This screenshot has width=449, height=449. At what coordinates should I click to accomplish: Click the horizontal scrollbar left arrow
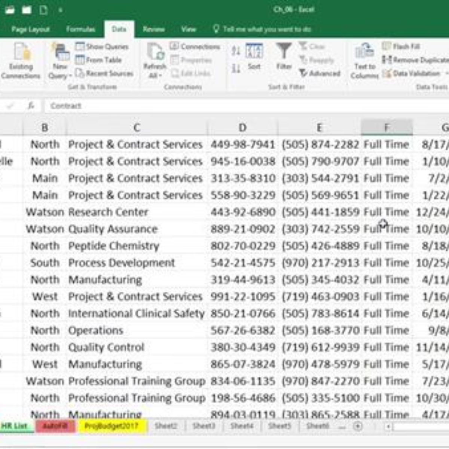(388, 426)
